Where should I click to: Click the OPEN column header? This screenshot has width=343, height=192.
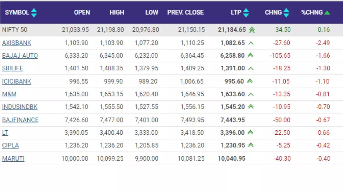coord(82,13)
